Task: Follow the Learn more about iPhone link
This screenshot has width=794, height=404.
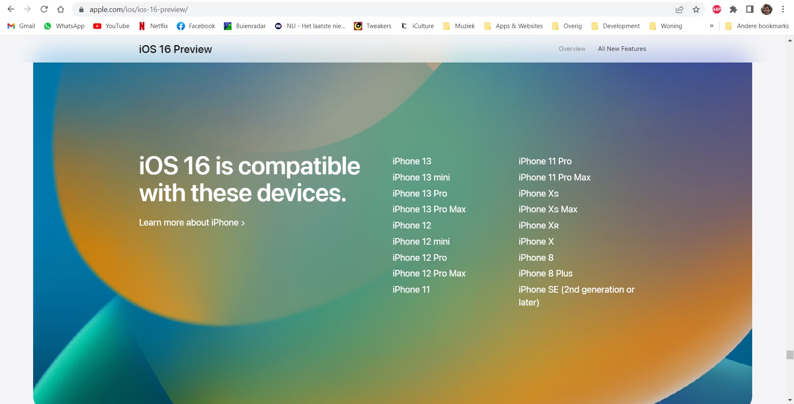Action: tap(192, 223)
